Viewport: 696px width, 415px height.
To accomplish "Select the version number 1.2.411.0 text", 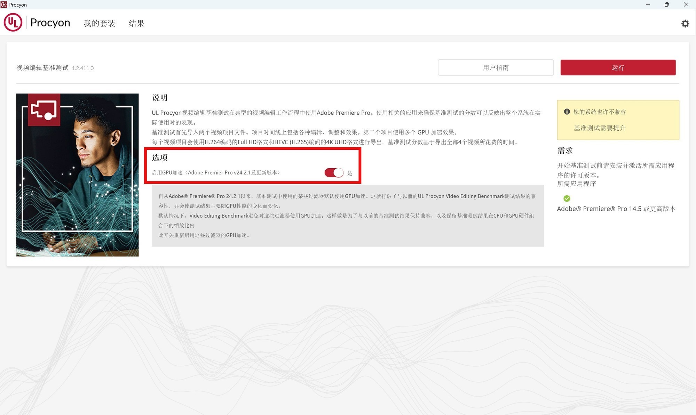I will 83,68.
